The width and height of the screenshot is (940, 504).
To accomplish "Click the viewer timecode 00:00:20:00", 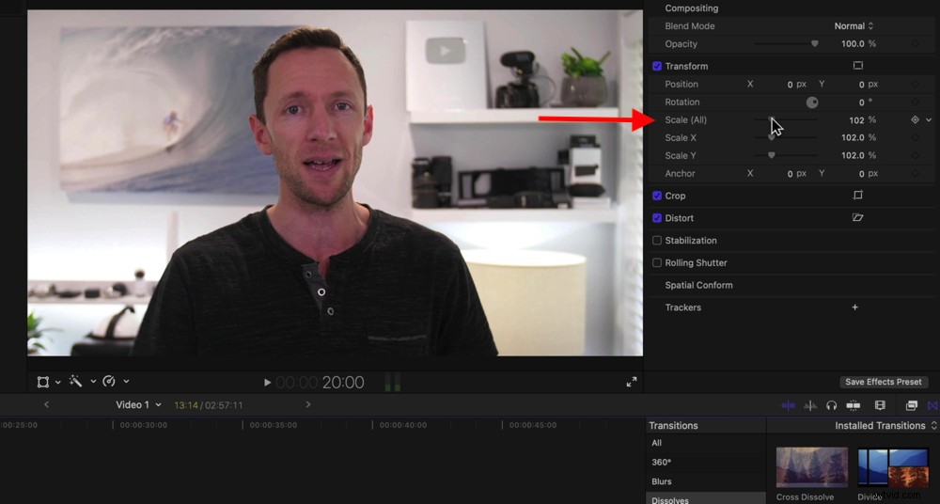I will click(x=320, y=382).
